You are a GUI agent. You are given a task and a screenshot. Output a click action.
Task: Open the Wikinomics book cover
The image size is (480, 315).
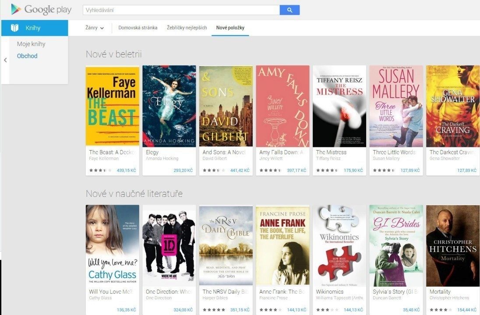(339, 245)
